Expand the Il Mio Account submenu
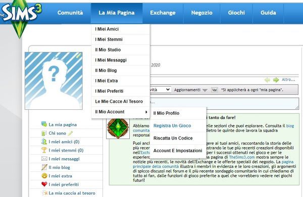Viewport: 303px width, 197px height. click(121, 112)
